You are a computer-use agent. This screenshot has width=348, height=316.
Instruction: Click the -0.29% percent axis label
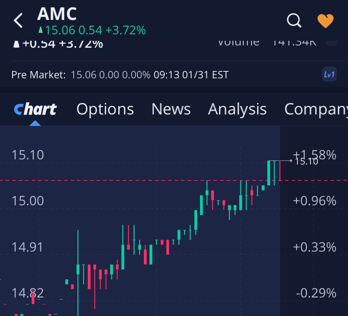point(316,293)
